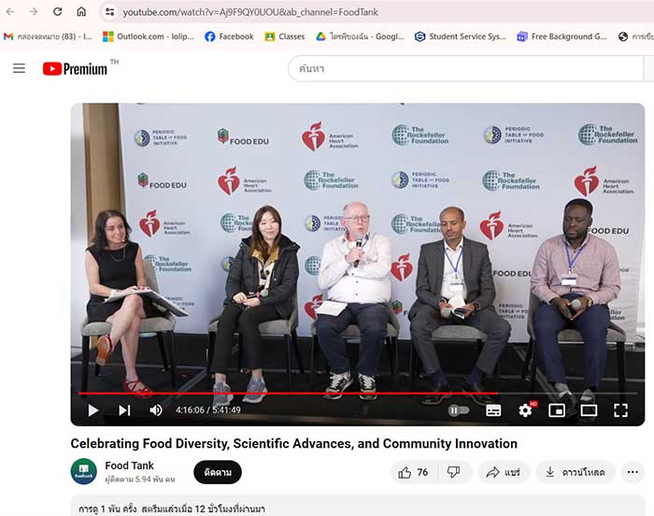Toggle the autoplay switch
654x516 pixels.
click(x=458, y=410)
